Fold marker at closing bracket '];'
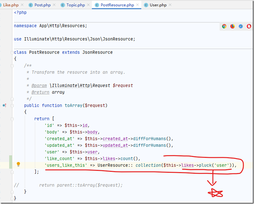The width and height of the screenshot is (254, 204). click(x=12, y=172)
